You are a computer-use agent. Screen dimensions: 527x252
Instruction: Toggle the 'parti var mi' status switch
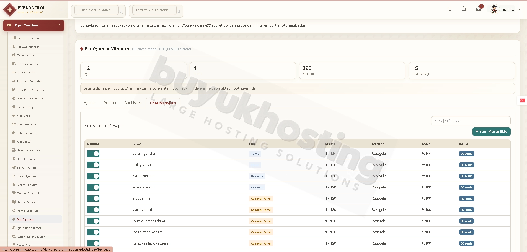[x=93, y=210]
